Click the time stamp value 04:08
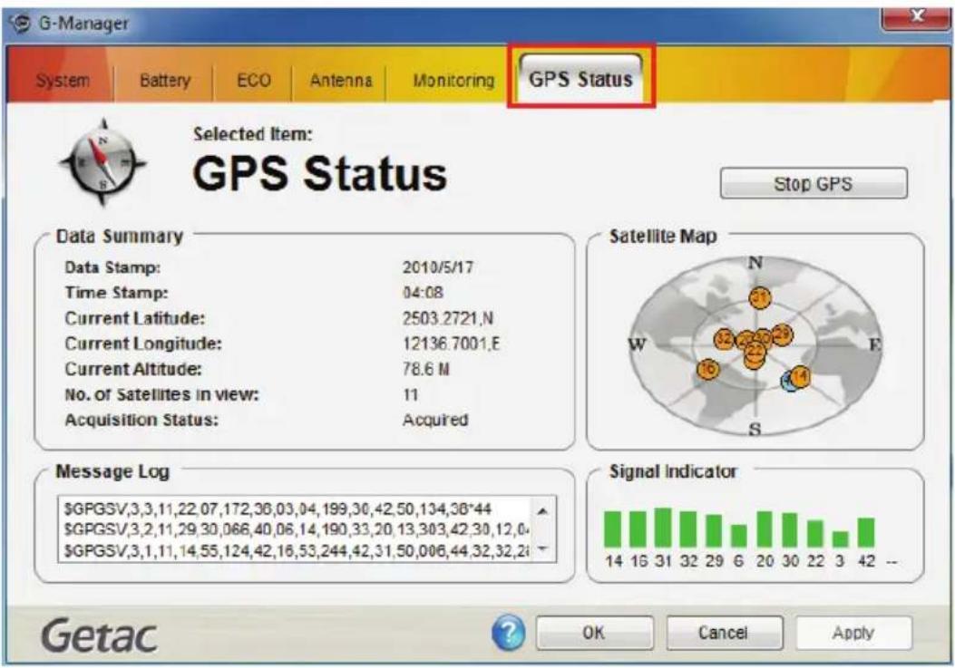The width and height of the screenshot is (955, 668). [x=423, y=293]
